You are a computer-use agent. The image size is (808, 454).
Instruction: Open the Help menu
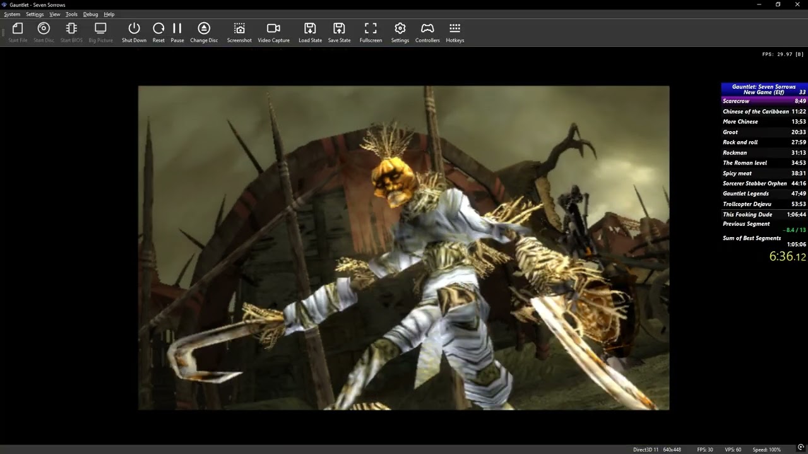pos(109,14)
